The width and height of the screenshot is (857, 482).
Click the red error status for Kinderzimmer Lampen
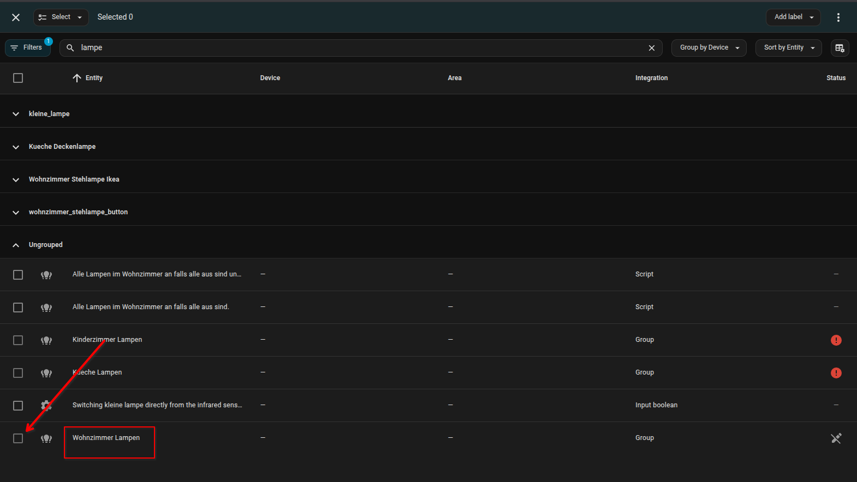[836, 340]
